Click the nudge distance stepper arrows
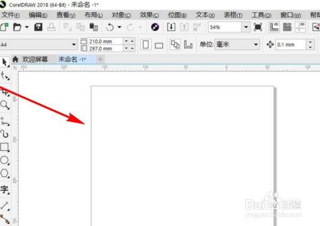320x226 pixels. coord(310,44)
